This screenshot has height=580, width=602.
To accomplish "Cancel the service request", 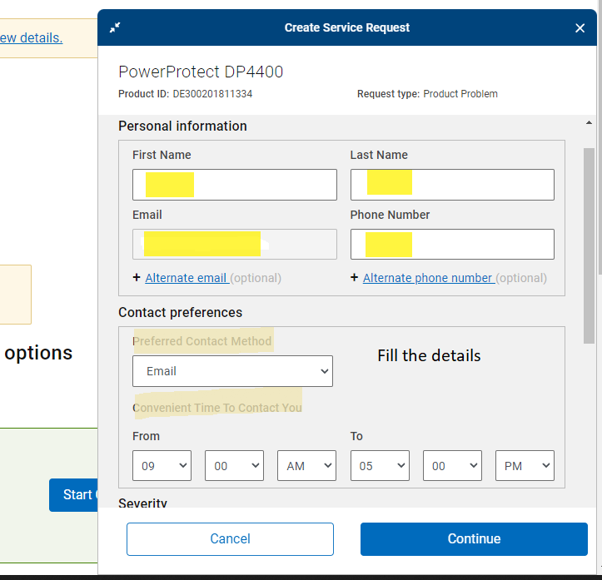I will [x=230, y=539].
